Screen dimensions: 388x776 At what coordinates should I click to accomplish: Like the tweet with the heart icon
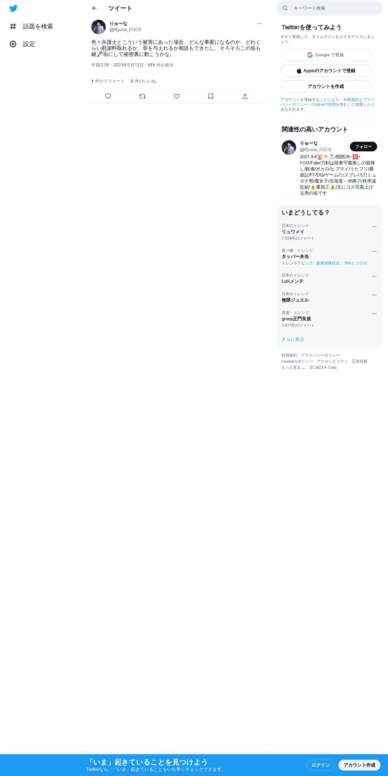176,96
